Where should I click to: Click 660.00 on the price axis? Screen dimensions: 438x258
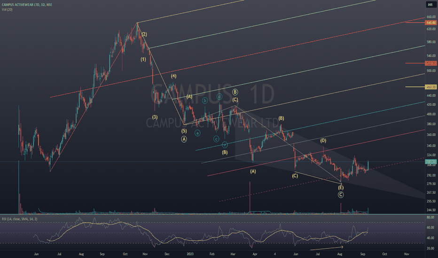[x=431, y=17]
